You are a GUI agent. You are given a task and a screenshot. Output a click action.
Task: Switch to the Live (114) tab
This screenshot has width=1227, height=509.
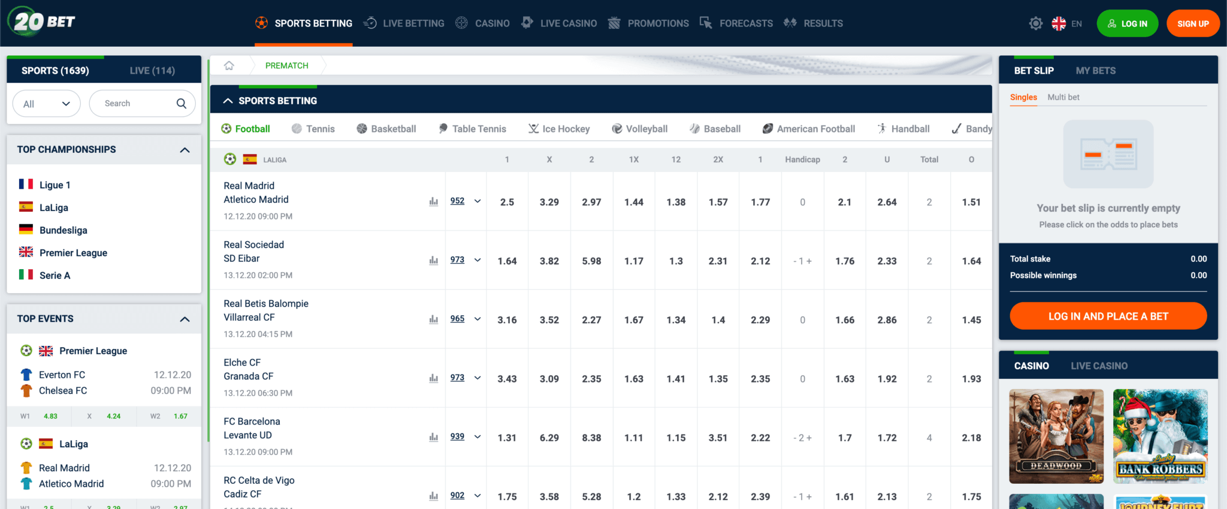pos(152,71)
